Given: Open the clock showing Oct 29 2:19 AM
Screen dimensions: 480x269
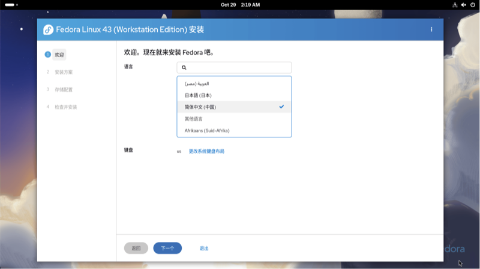Looking at the screenshot, I should coord(241,5).
